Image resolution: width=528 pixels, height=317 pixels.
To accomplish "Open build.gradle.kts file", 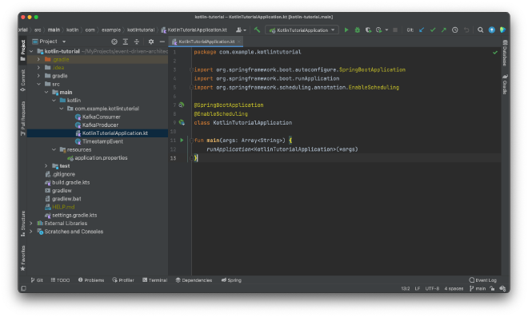I will [67, 183].
